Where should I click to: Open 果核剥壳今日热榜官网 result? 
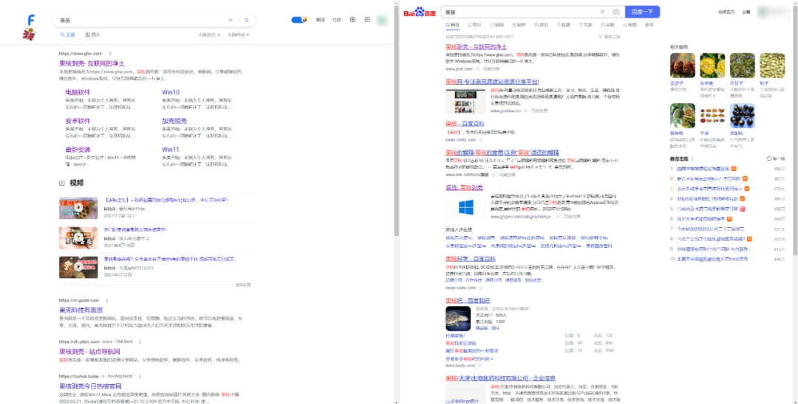90,386
